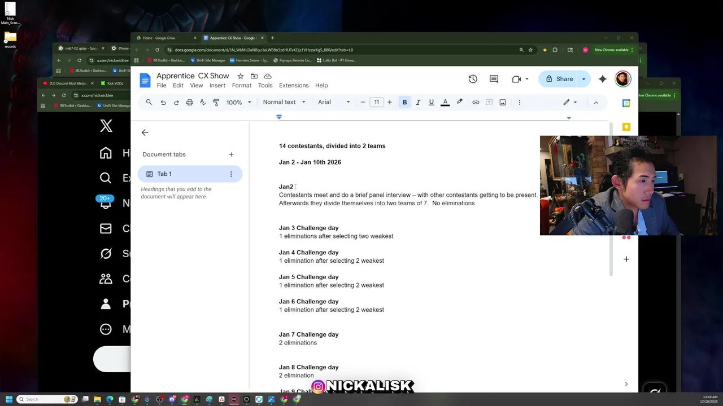Click the font size field showing 11
723x406 pixels.
pos(376,102)
